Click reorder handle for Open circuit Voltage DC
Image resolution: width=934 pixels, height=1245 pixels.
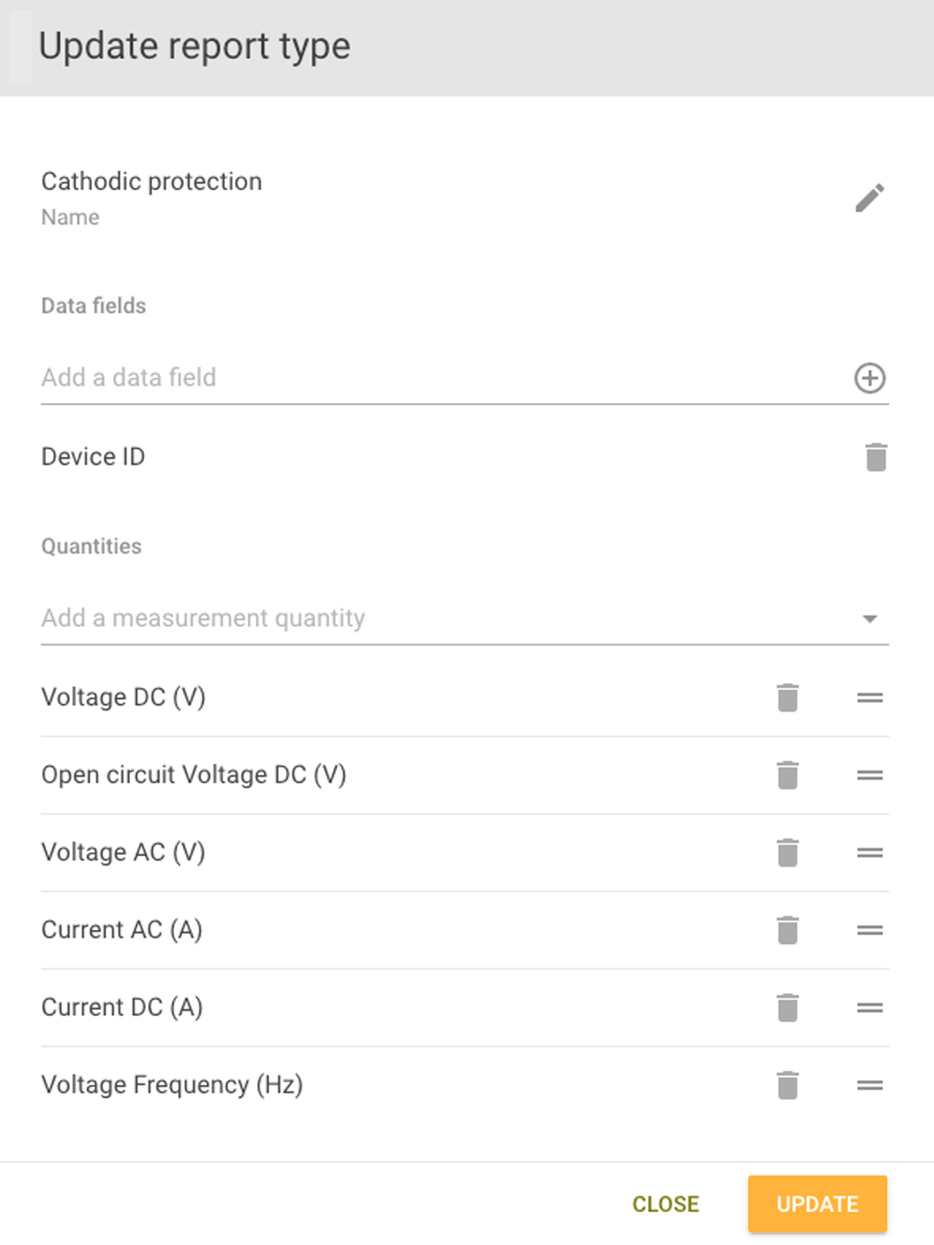[x=869, y=775]
